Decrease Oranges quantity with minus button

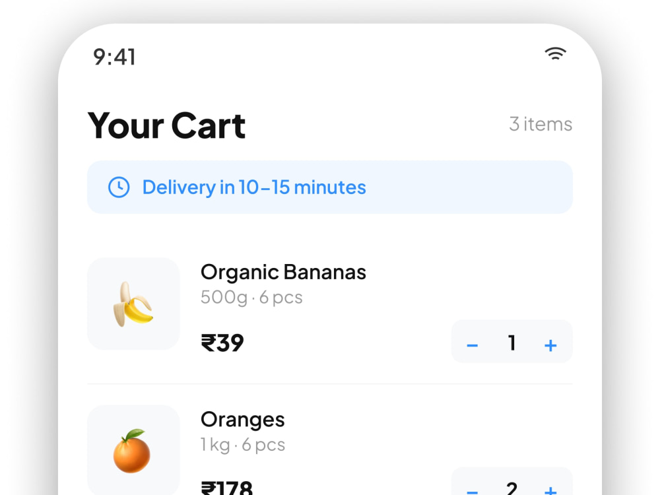[x=473, y=490]
